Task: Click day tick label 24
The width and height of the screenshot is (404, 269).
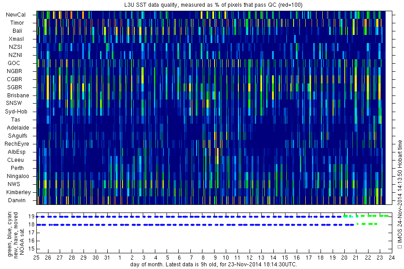Action: tap(391, 258)
